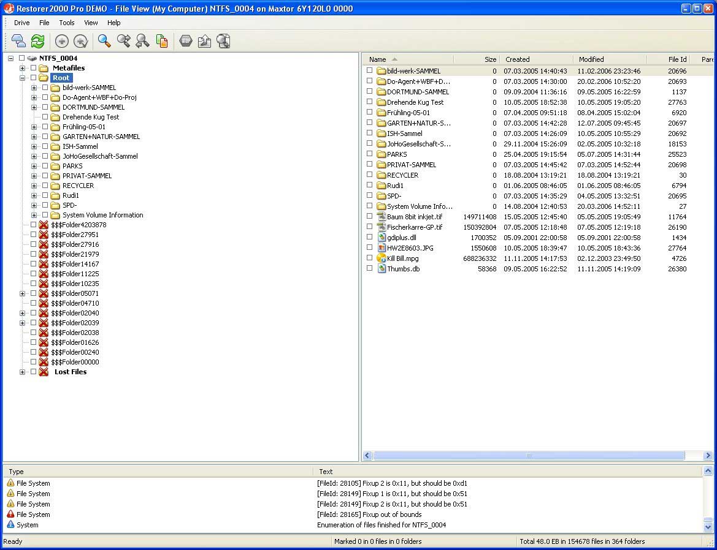Expand the Metafiles node
The image size is (717, 550).
tap(22, 68)
